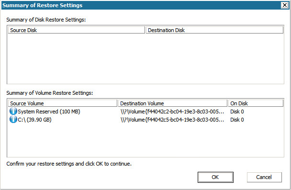Sort by the Source Disk column header
This screenshot has height=190, width=291.
coord(76,30)
